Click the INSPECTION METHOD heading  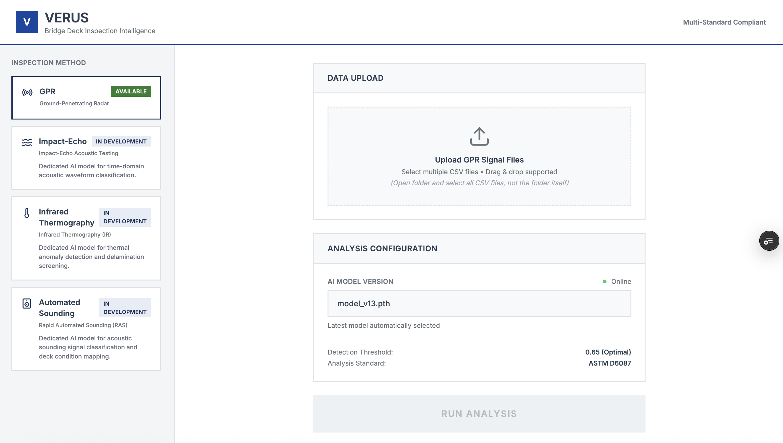(x=49, y=63)
